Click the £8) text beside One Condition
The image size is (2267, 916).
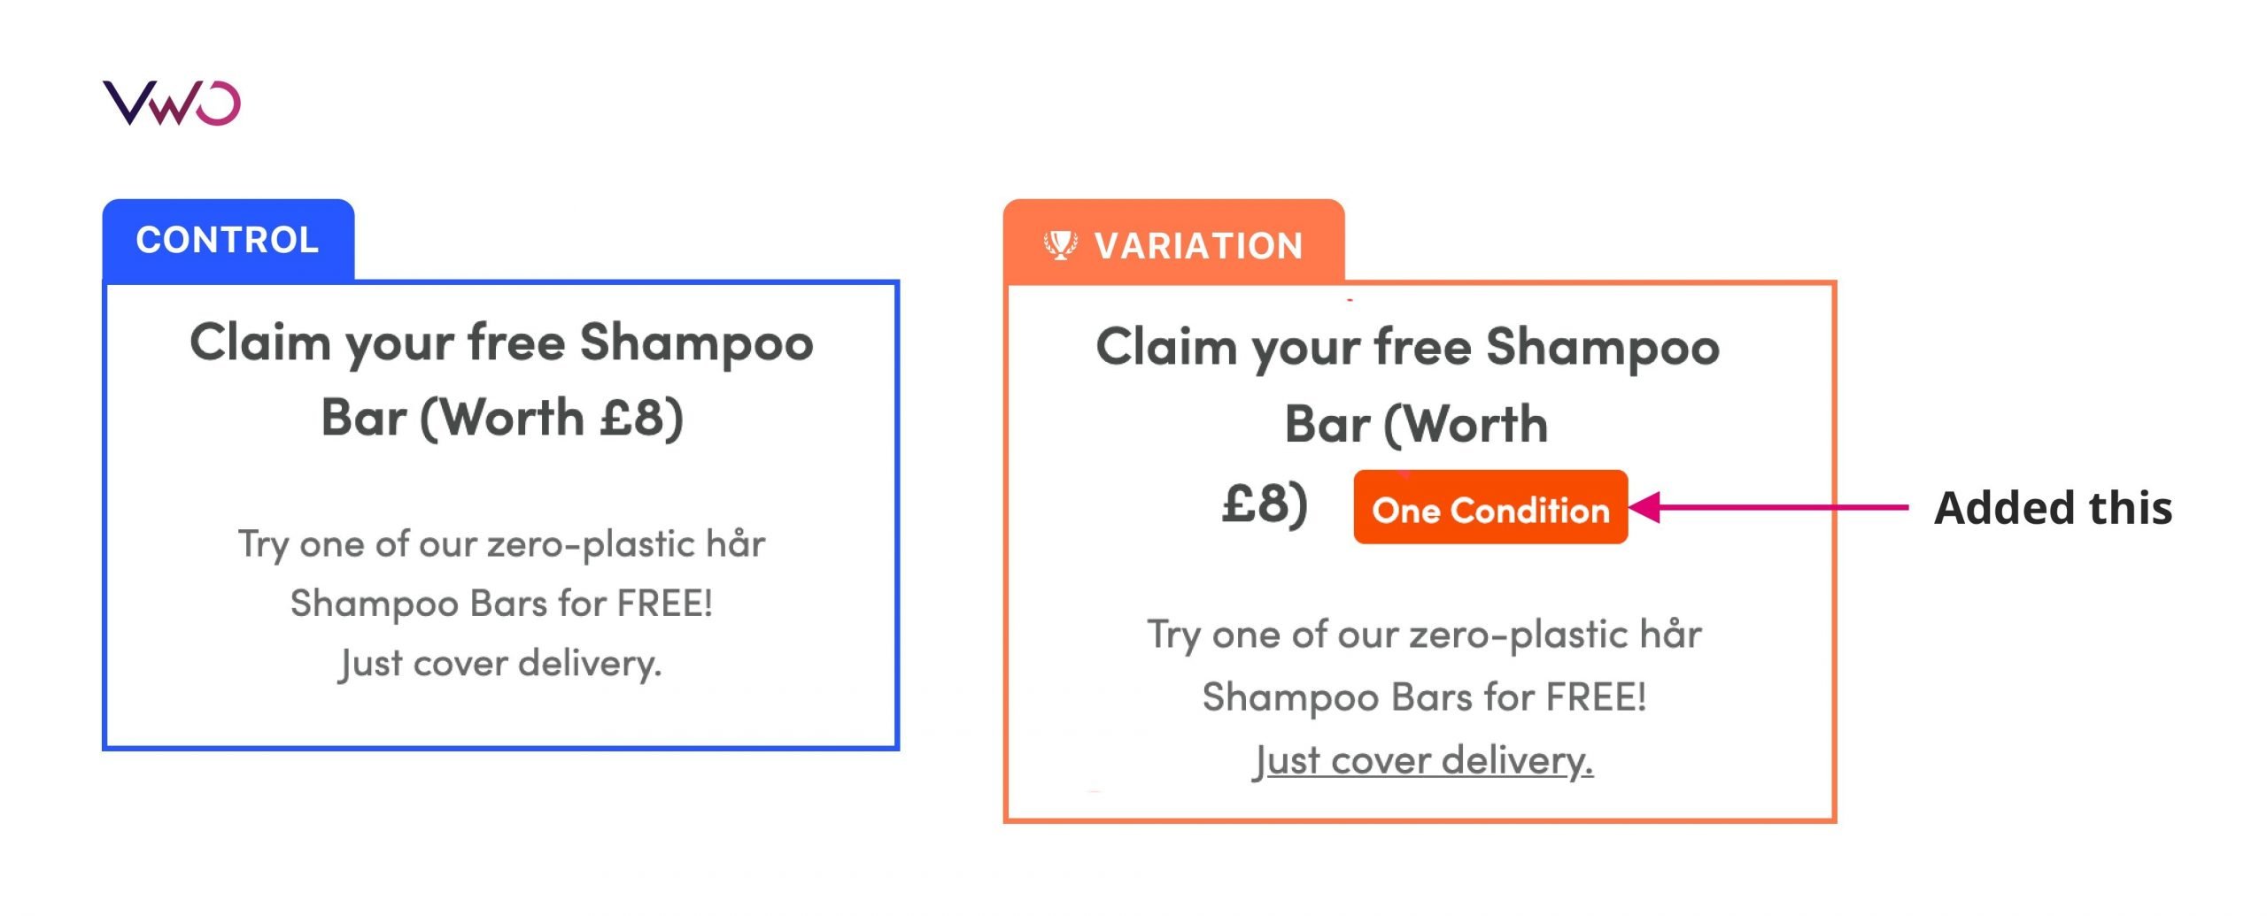(x=1265, y=504)
